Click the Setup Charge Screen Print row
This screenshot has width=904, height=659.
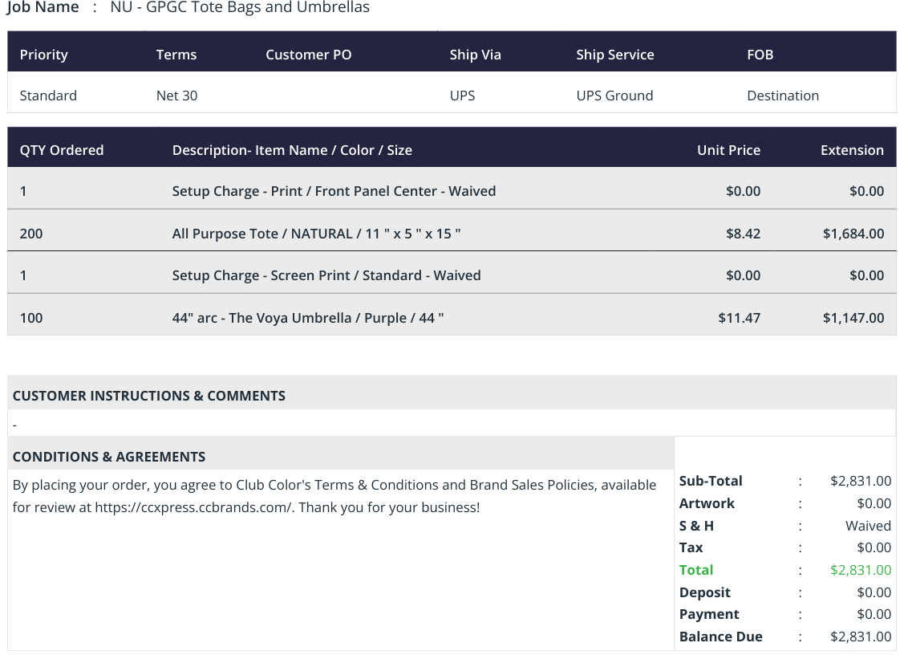pos(452,275)
